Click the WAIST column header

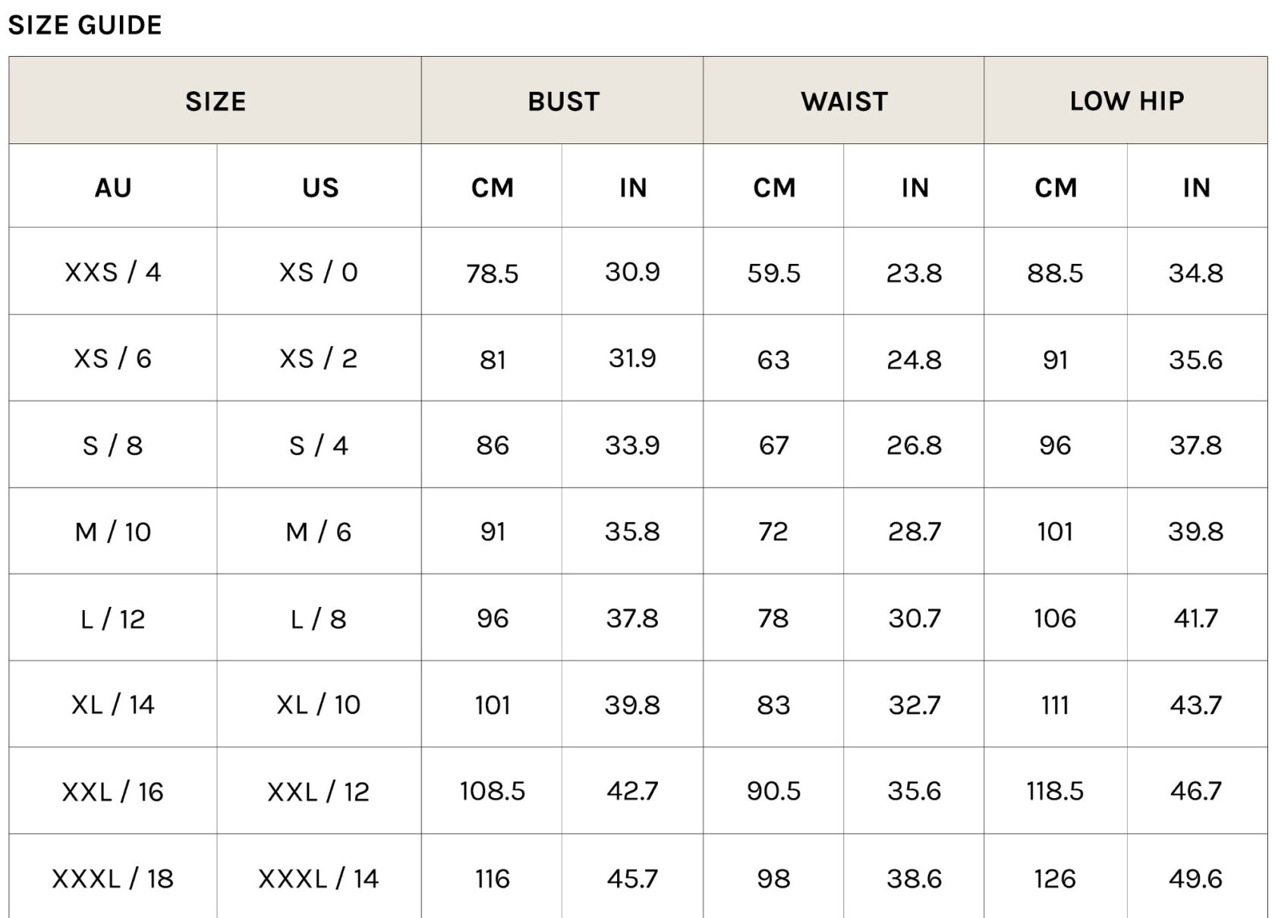(x=844, y=101)
